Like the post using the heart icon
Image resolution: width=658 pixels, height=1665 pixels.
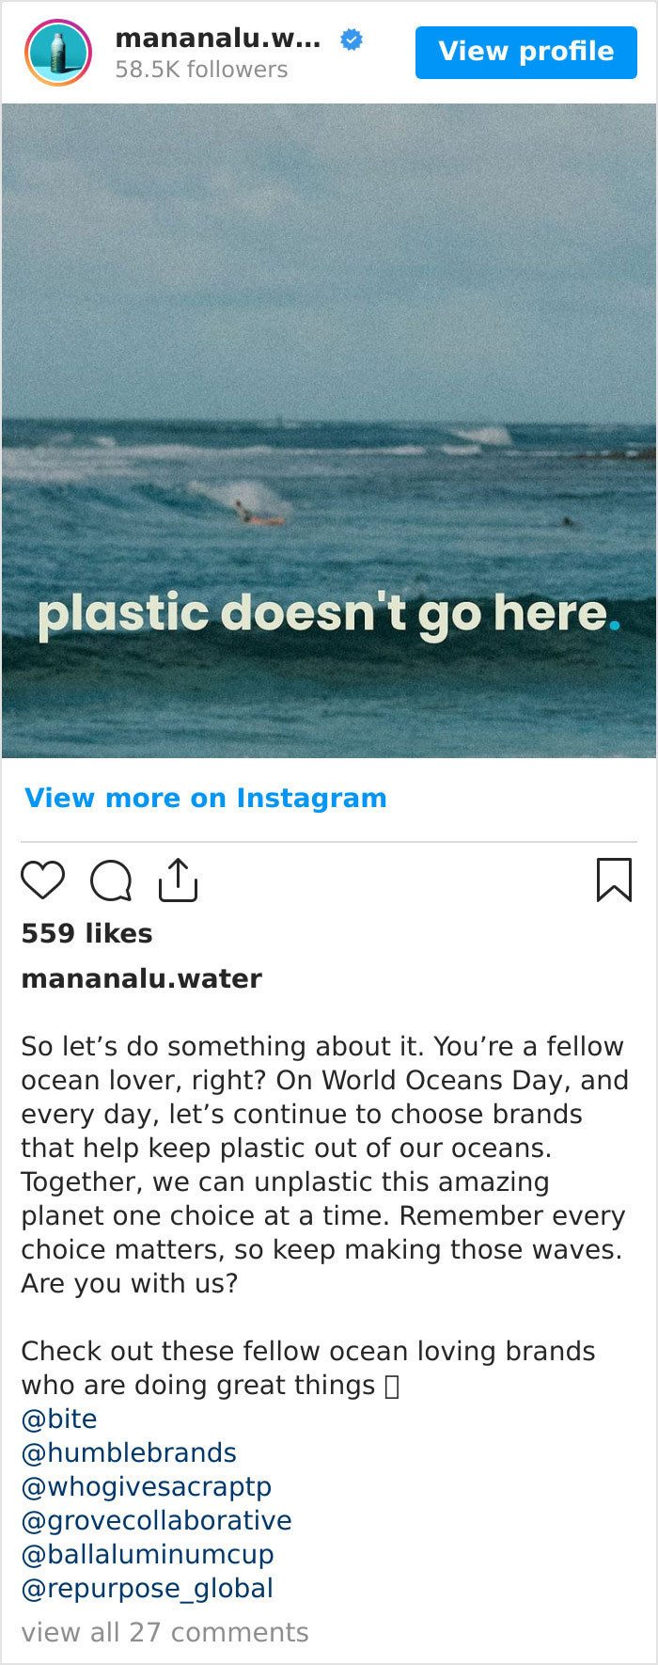(43, 880)
